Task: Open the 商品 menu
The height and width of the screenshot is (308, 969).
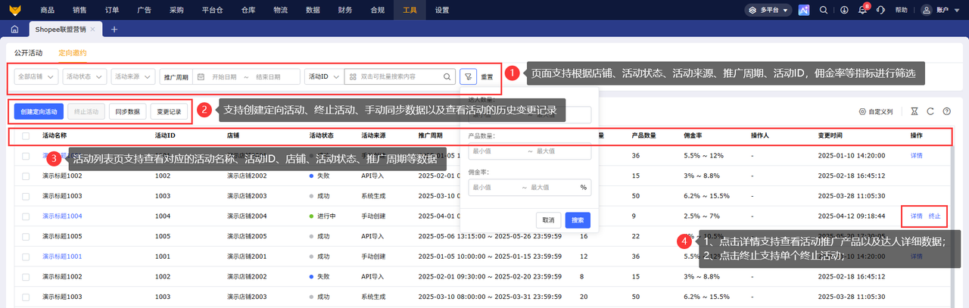Action: coord(47,10)
